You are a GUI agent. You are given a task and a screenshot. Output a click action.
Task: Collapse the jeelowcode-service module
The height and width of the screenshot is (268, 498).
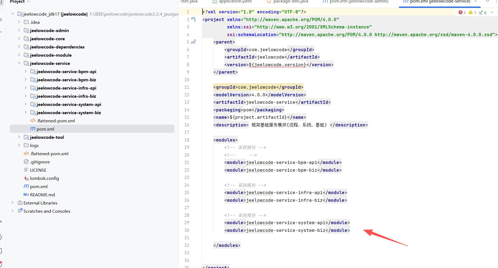tap(19, 63)
